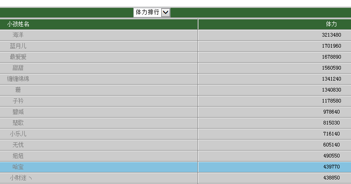Viewport: 351px width, 184px height.
Task: Click the value 490550
Action: point(331,156)
